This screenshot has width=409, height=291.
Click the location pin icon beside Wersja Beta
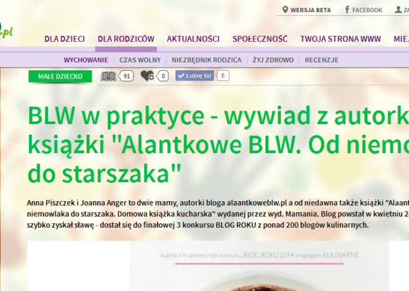[x=286, y=10]
